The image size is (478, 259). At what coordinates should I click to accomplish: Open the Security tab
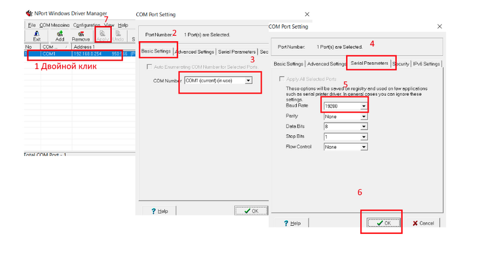click(400, 64)
